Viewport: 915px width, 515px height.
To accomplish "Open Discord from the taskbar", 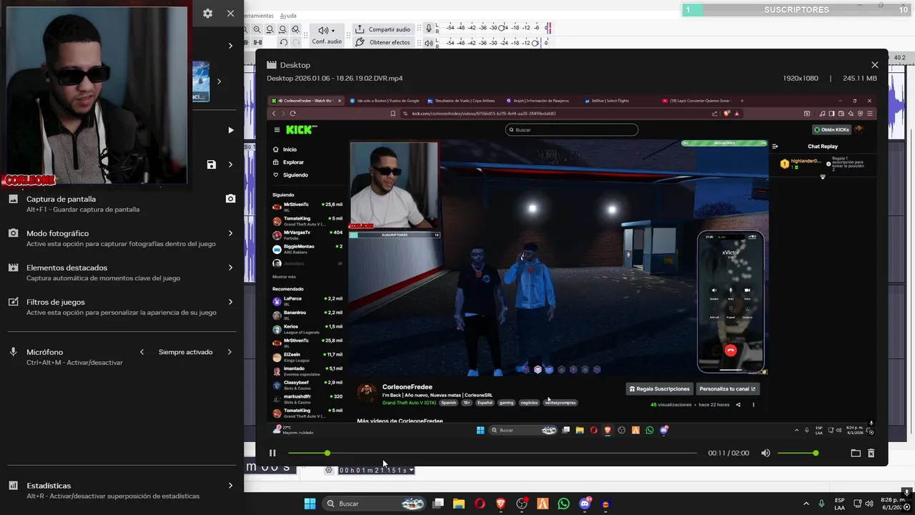I will (585, 504).
